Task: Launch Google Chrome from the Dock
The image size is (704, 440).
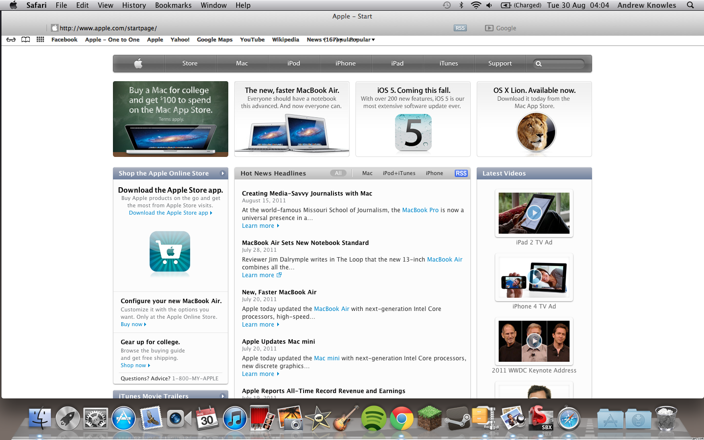Action: [x=402, y=418]
